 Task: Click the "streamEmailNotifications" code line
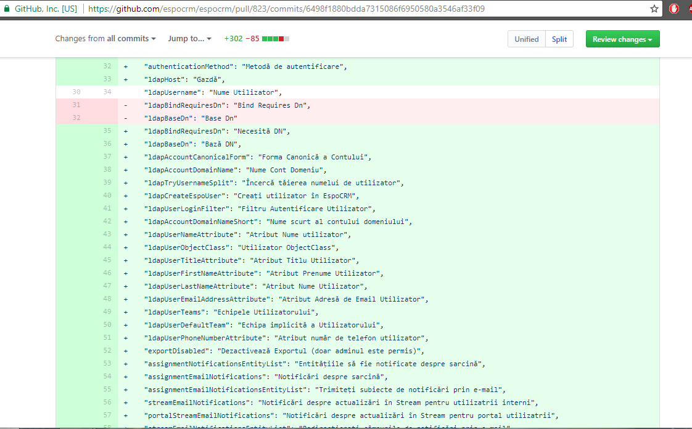coord(340,403)
